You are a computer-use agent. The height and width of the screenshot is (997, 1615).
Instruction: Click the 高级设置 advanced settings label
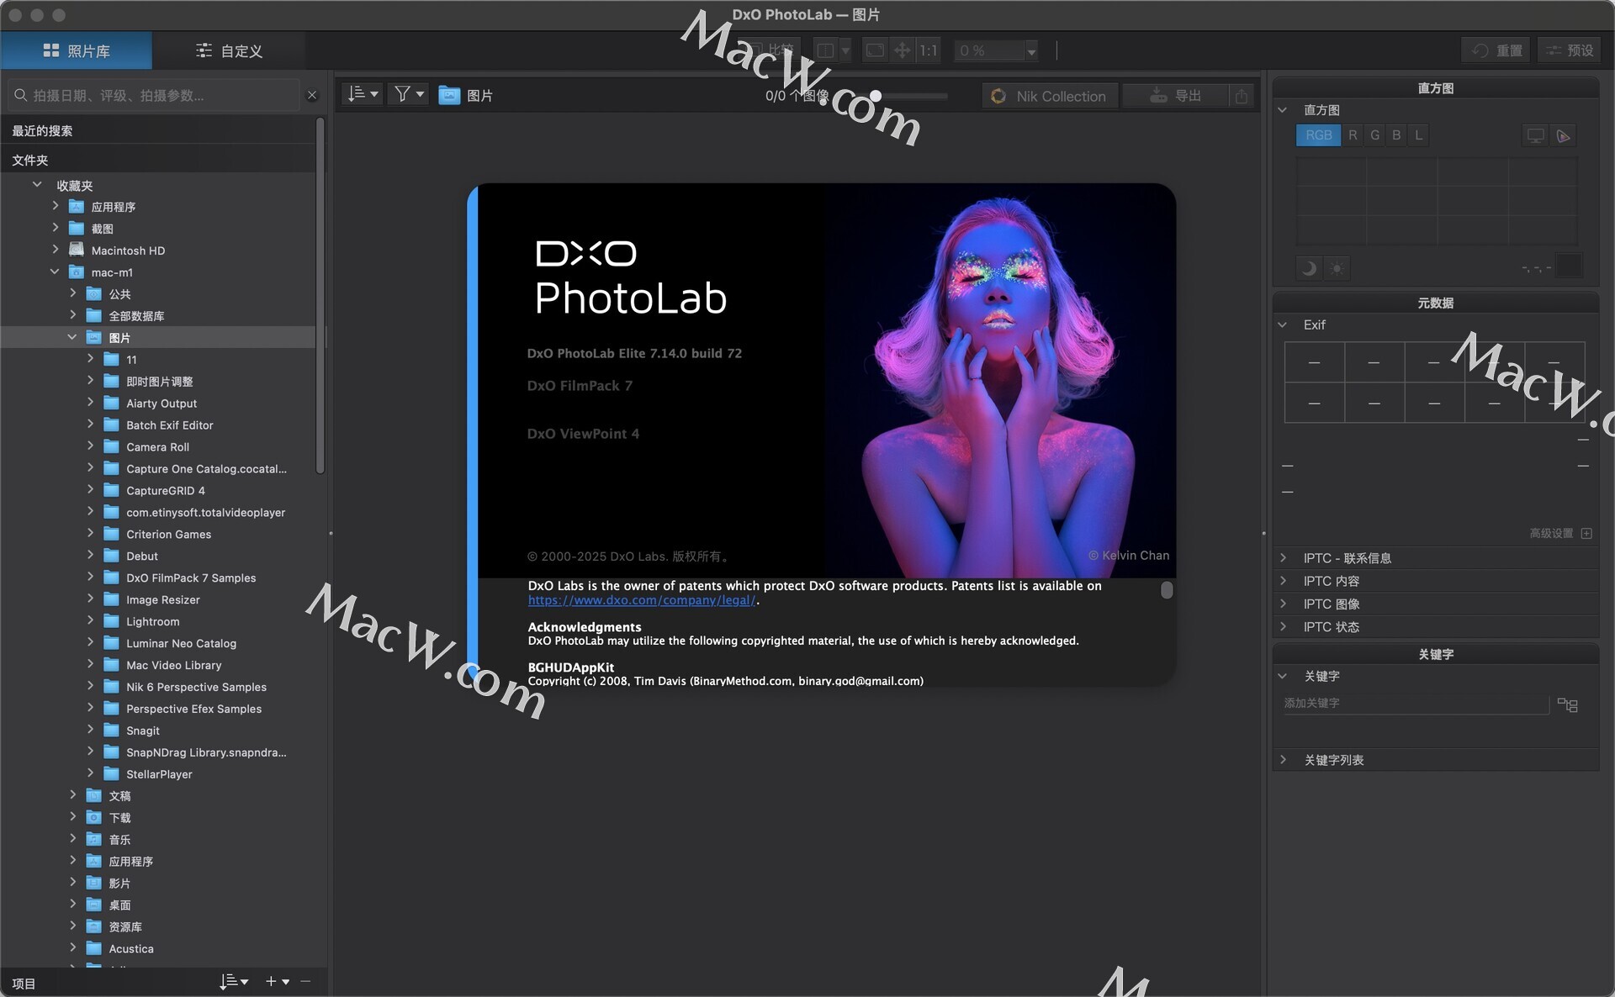(x=1551, y=533)
